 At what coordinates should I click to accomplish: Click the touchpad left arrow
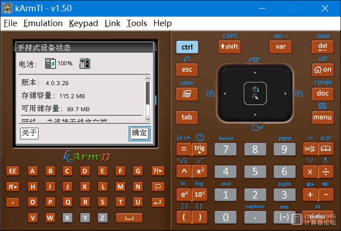[x=225, y=94]
